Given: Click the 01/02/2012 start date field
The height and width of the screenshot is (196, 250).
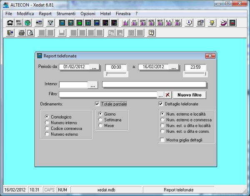Looking at the screenshot, I should (x=74, y=67).
